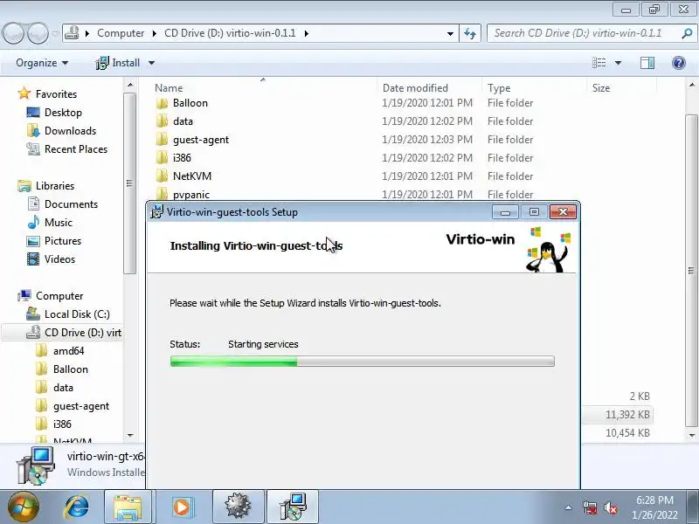The width and height of the screenshot is (699, 524).
Task: Click the installation progress bar
Action: point(362,361)
